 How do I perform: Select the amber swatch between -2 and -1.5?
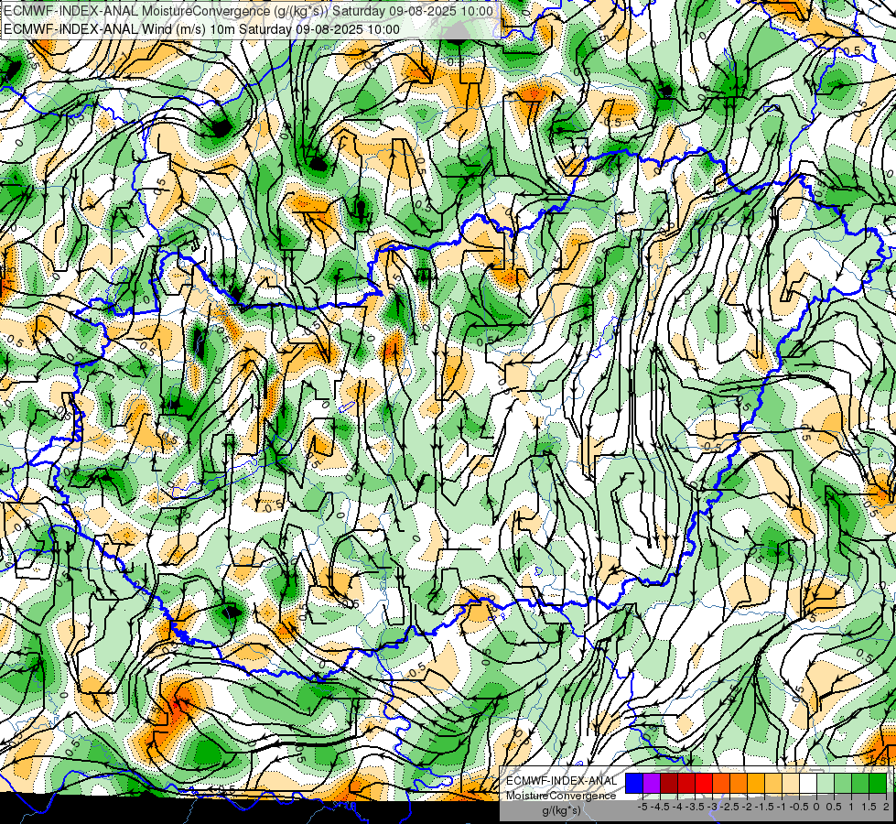tap(756, 784)
